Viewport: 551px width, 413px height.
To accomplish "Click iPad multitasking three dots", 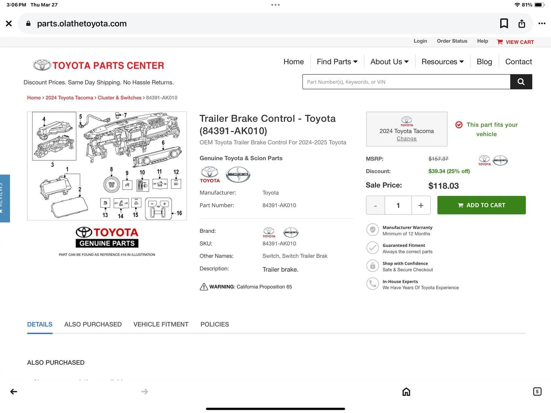I will click(275, 5).
